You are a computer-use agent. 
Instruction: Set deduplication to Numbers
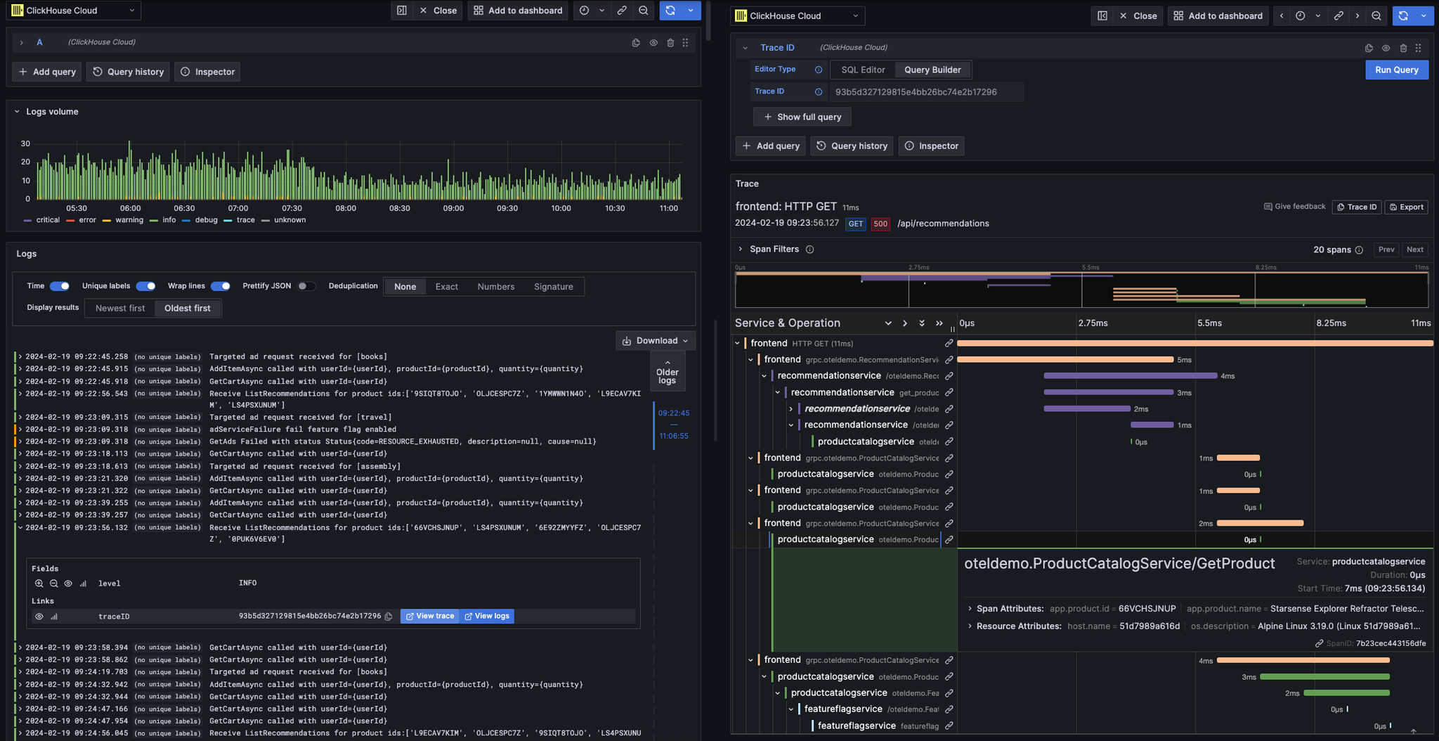tap(496, 287)
